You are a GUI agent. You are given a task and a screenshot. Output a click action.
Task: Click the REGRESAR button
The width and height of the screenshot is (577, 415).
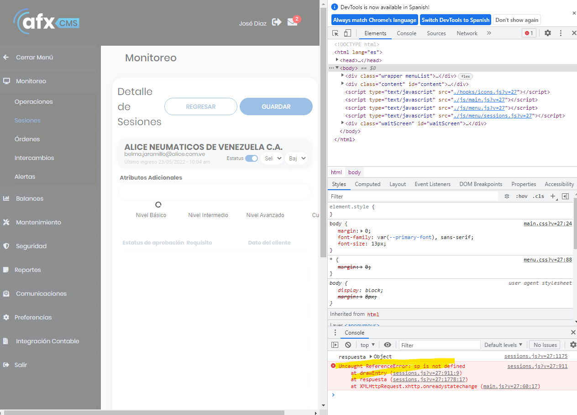[201, 106]
